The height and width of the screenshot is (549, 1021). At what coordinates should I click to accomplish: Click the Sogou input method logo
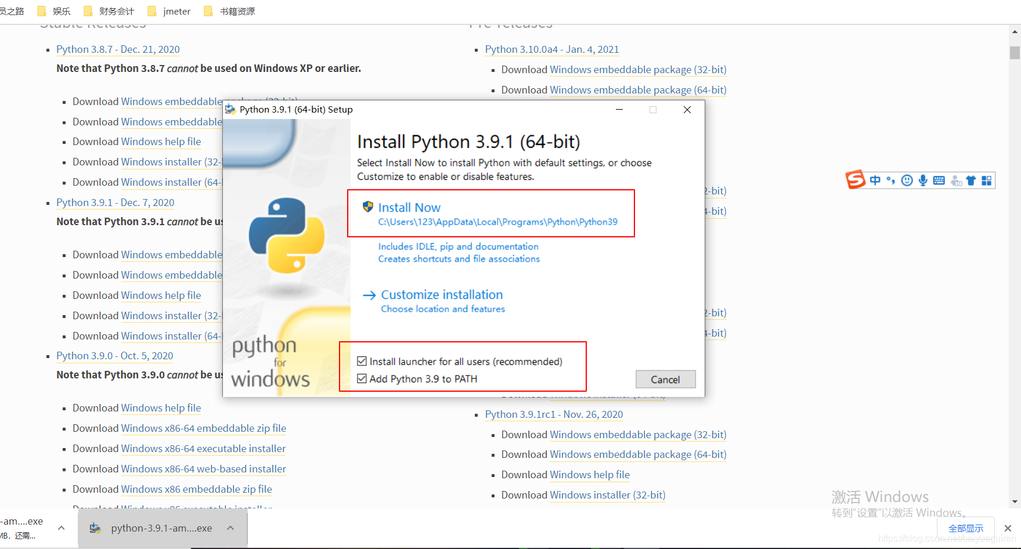click(855, 180)
